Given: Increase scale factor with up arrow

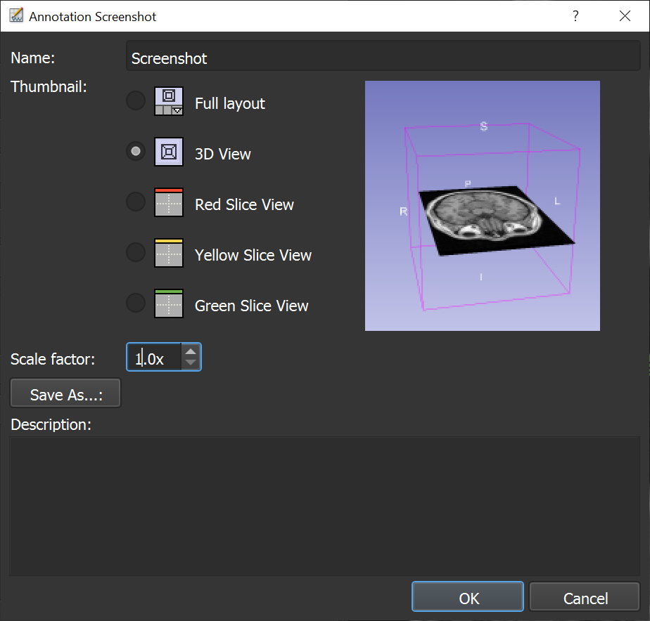Looking at the screenshot, I should point(190,351).
